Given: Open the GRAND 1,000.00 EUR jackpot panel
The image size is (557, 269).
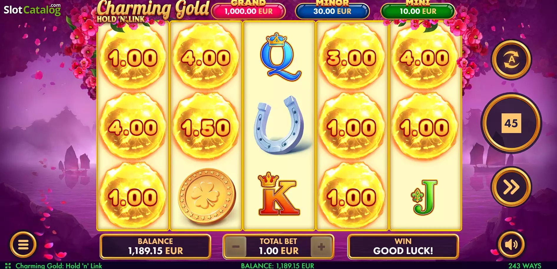Looking at the screenshot, I should pos(248,11).
